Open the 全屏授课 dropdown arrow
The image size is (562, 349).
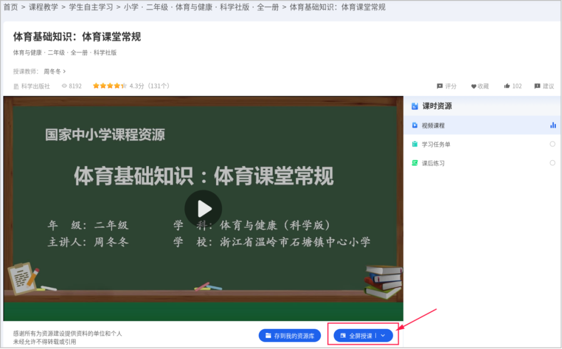tap(384, 335)
